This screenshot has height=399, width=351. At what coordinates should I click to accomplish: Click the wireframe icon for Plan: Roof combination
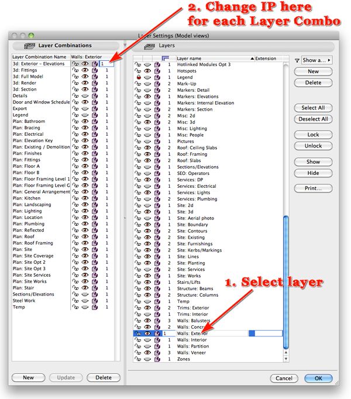95,236
